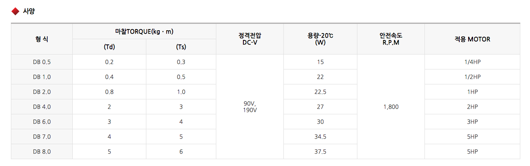Select the (Td) sub-column header
This screenshot has width=530, height=166.
(x=110, y=47)
